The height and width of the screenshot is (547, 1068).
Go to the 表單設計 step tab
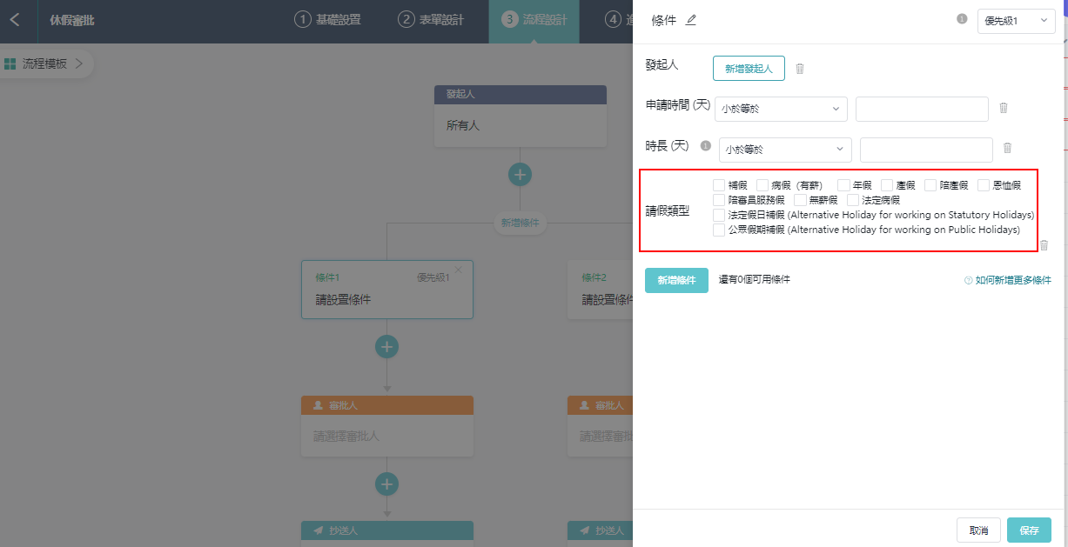point(431,20)
